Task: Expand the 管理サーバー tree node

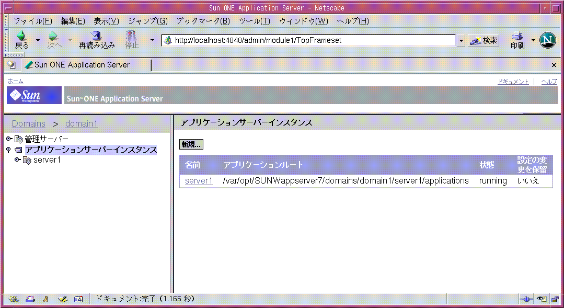Action: tap(9, 139)
